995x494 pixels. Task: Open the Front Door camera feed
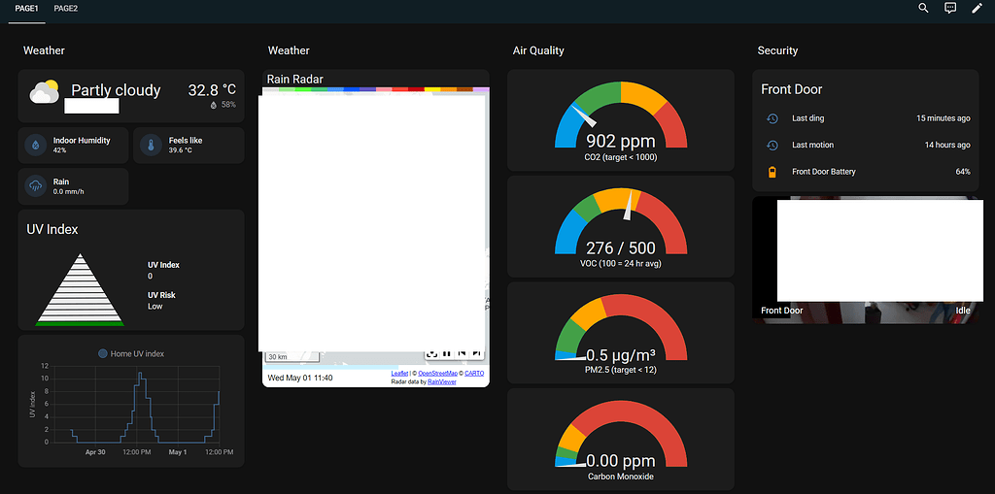pos(866,260)
